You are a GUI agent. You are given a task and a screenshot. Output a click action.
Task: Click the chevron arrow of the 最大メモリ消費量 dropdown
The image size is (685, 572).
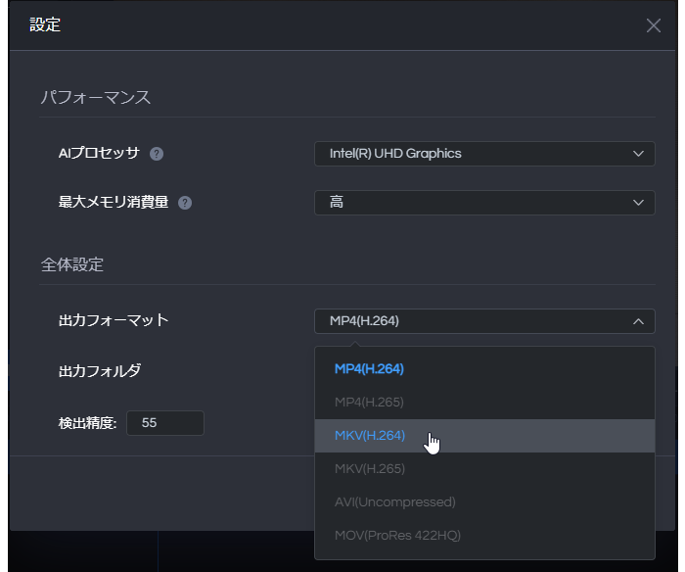click(638, 203)
